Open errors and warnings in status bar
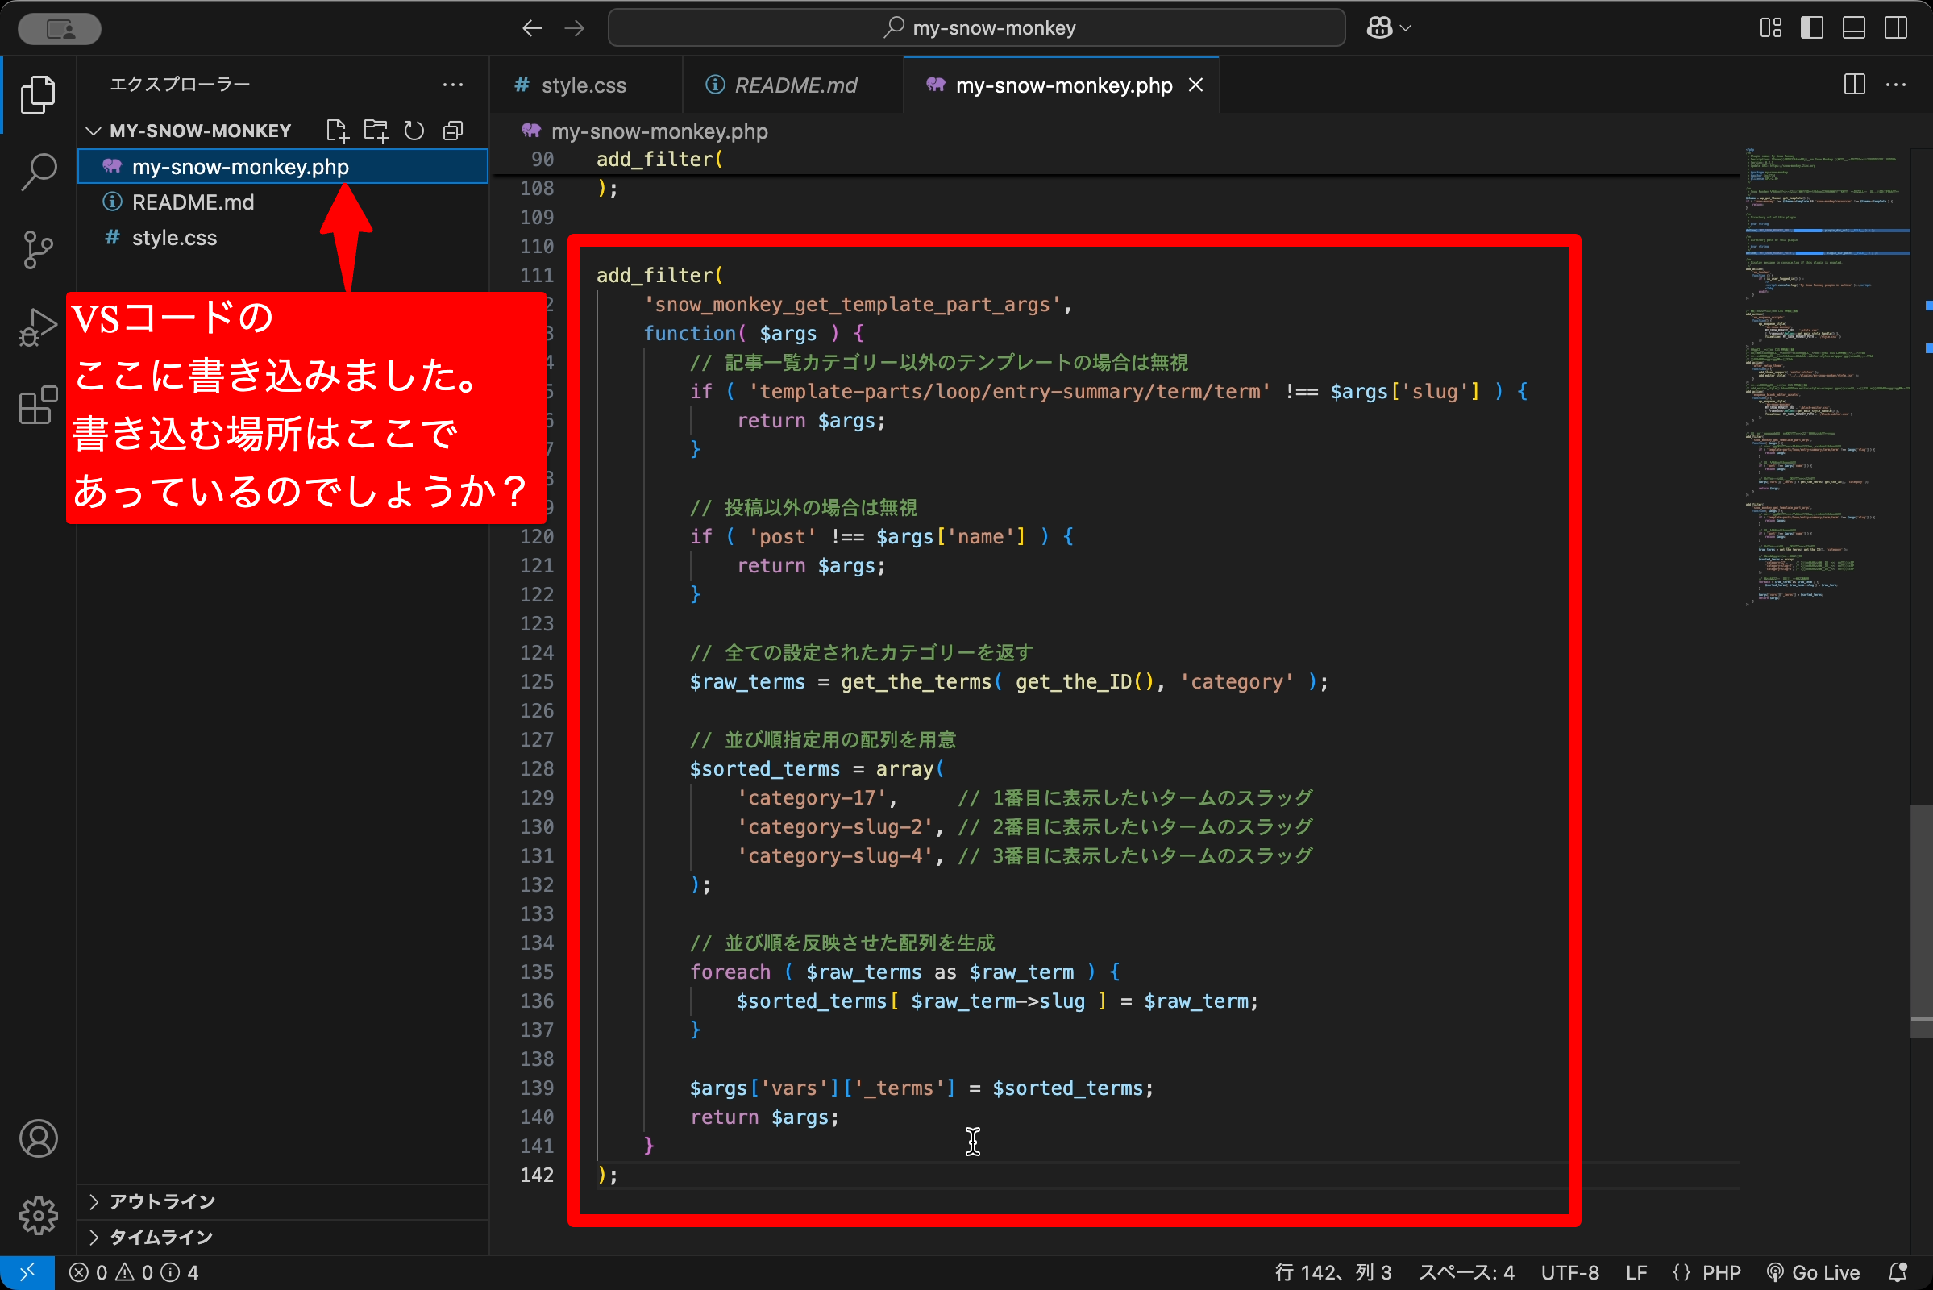Screen dimensions: 1933x1290 (134, 1273)
